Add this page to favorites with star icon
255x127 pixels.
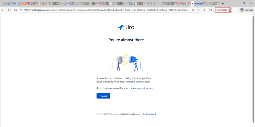click(198, 10)
